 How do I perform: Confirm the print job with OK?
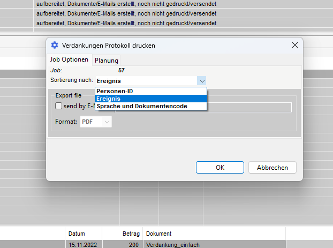(x=220, y=168)
